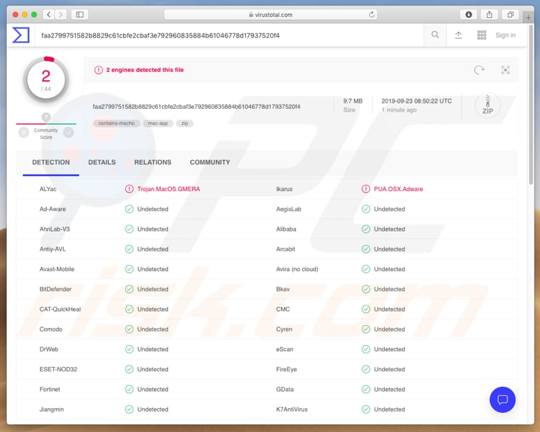This screenshot has width=540, height=432.
Task: Open a new tab with plus button
Action: [x=528, y=17]
